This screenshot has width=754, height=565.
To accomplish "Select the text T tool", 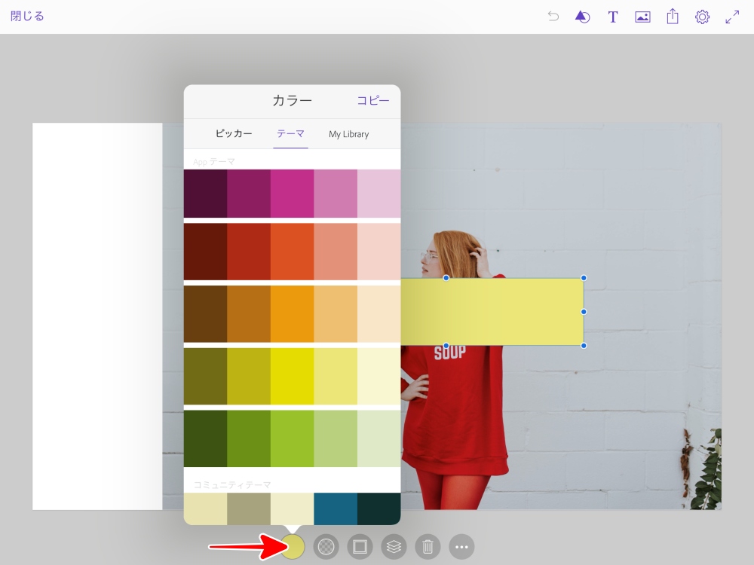I will click(x=612, y=17).
